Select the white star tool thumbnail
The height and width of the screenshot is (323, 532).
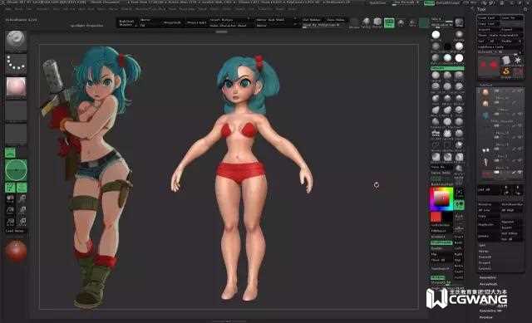click(x=517, y=61)
